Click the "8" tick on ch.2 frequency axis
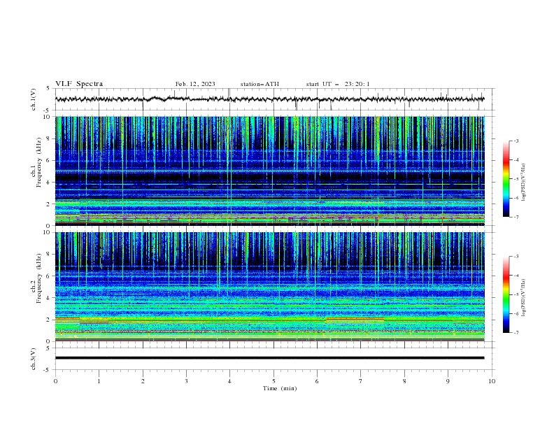Image resolution: width=554 pixels, height=428 pixels. pos(49,255)
